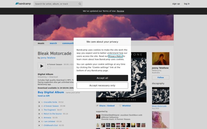
Task: Play track 6 I am Unlisted button
Action: click(39, 121)
